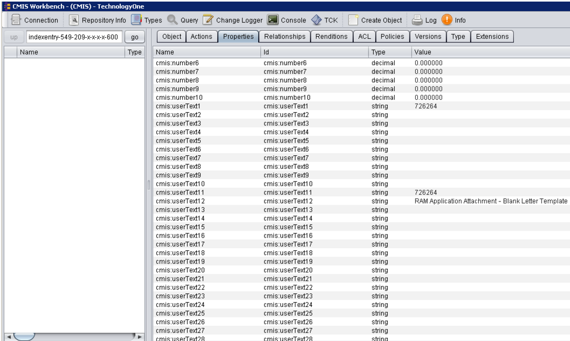The width and height of the screenshot is (570, 341).
Task: Switch to the Object tab
Action: tap(172, 36)
